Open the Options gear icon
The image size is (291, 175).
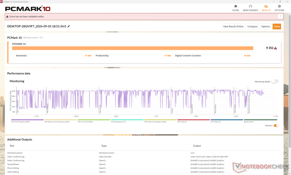pyautogui.click(x=279, y=6)
